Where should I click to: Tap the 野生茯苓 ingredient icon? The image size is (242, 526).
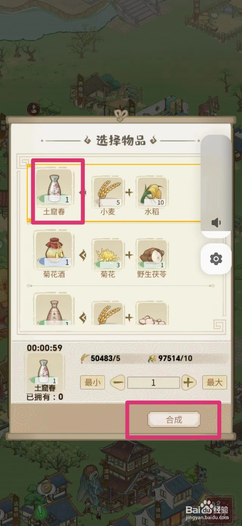(x=152, y=254)
